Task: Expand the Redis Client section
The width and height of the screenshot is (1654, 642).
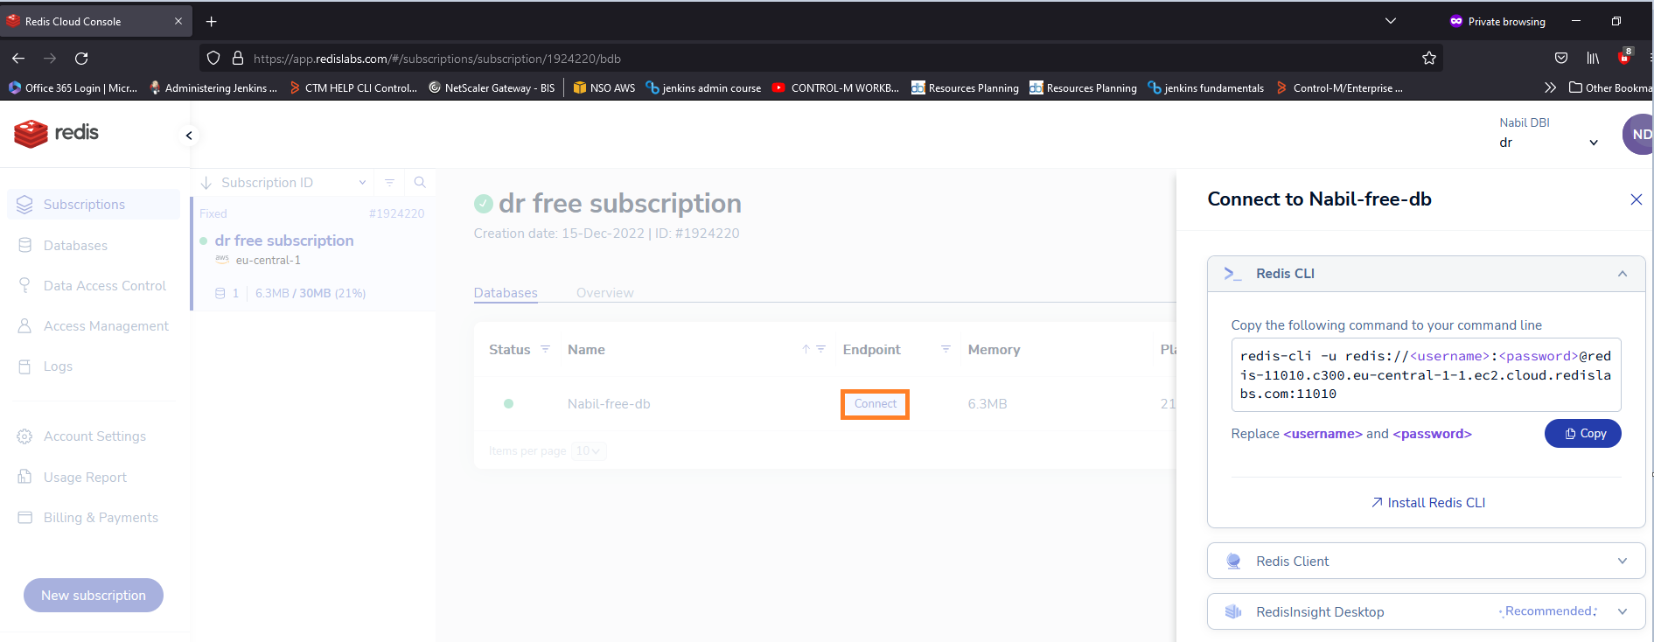Action: (x=1622, y=562)
